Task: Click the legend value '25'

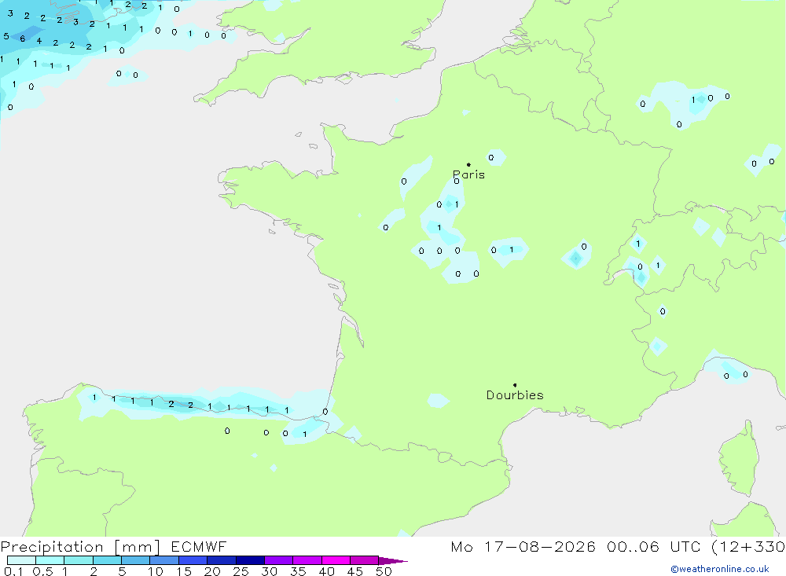Action: point(241,571)
